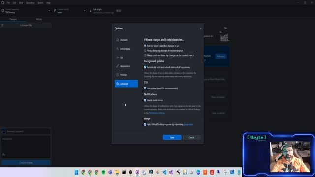Open GitHub Desktop purple icon in taskbar

tap(137, 172)
